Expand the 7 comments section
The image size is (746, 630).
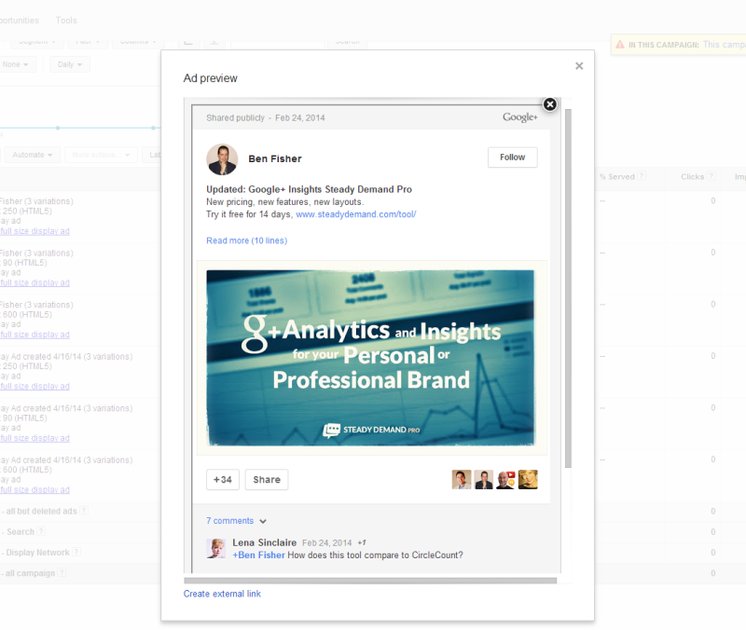236,521
